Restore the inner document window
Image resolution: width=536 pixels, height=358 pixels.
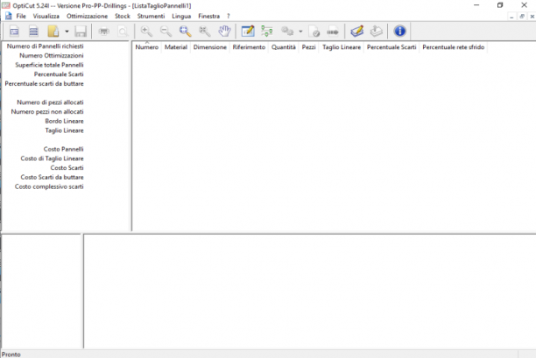[x=522, y=17]
